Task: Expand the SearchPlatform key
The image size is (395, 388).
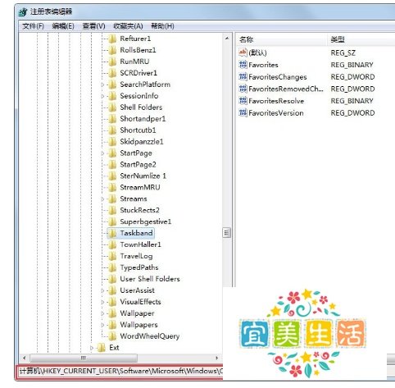Action: click(102, 84)
